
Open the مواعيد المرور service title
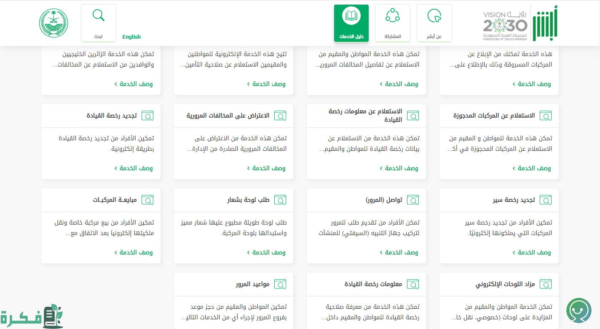click(x=252, y=284)
